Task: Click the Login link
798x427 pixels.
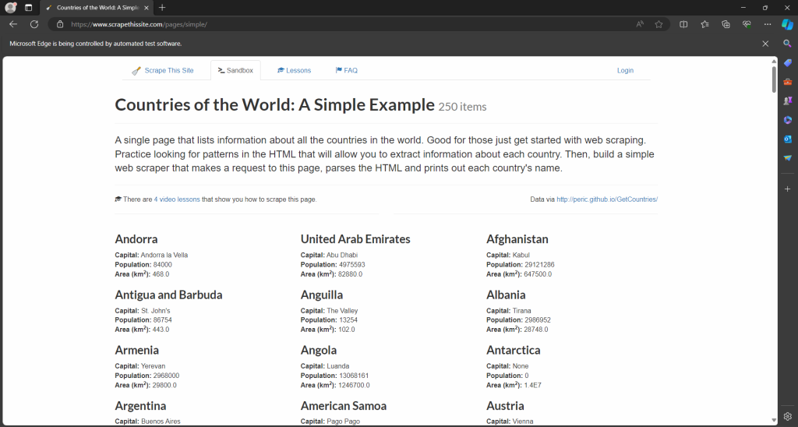Action: (x=625, y=70)
